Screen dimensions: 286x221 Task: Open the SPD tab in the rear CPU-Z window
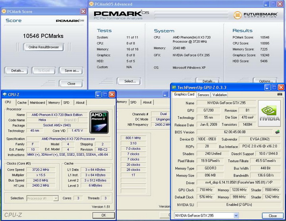pyautogui.click(x=133, y=103)
